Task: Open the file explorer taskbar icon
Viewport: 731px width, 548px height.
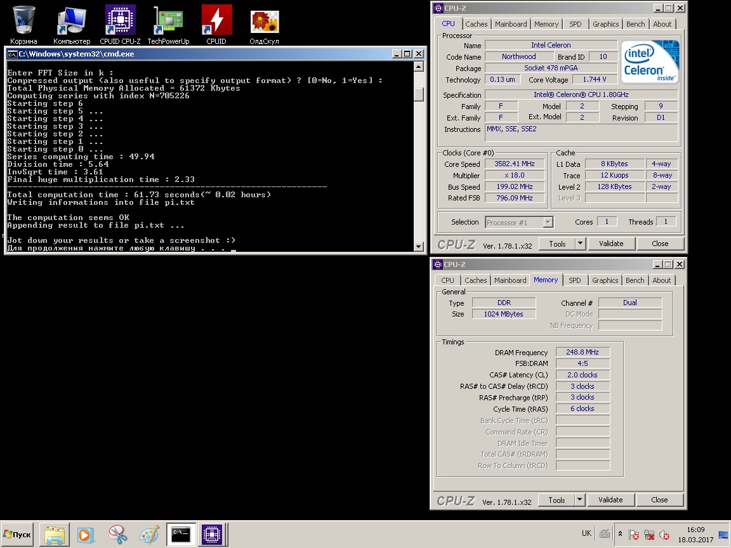Action: coord(55,535)
